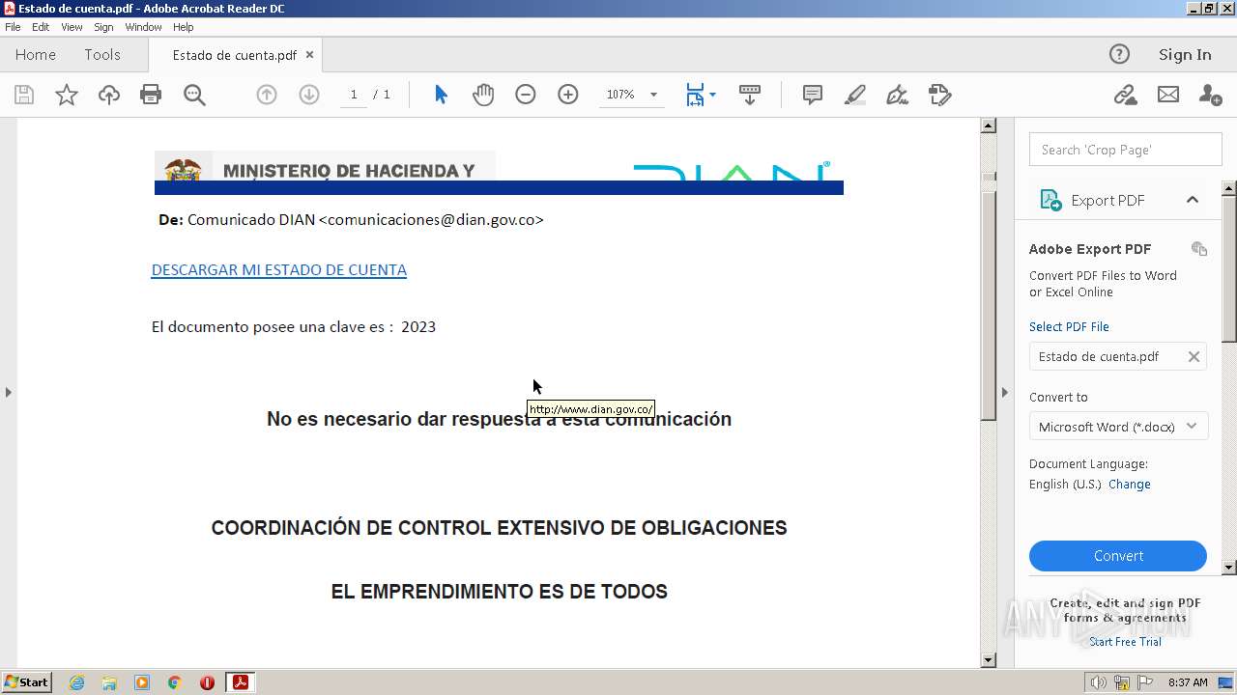Click Start Free Trial link

coord(1125,642)
